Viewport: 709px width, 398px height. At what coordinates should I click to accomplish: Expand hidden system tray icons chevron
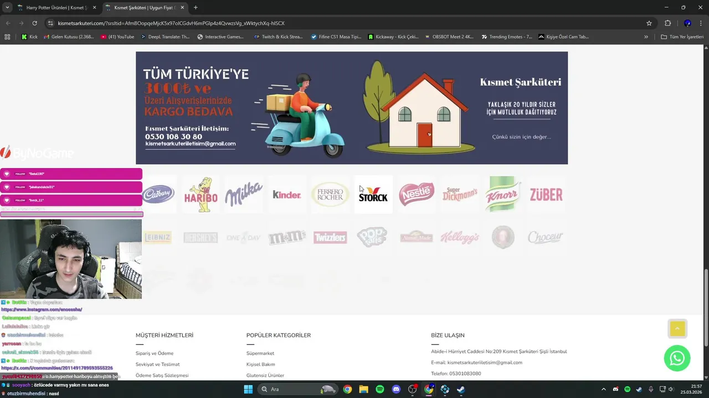click(604, 389)
